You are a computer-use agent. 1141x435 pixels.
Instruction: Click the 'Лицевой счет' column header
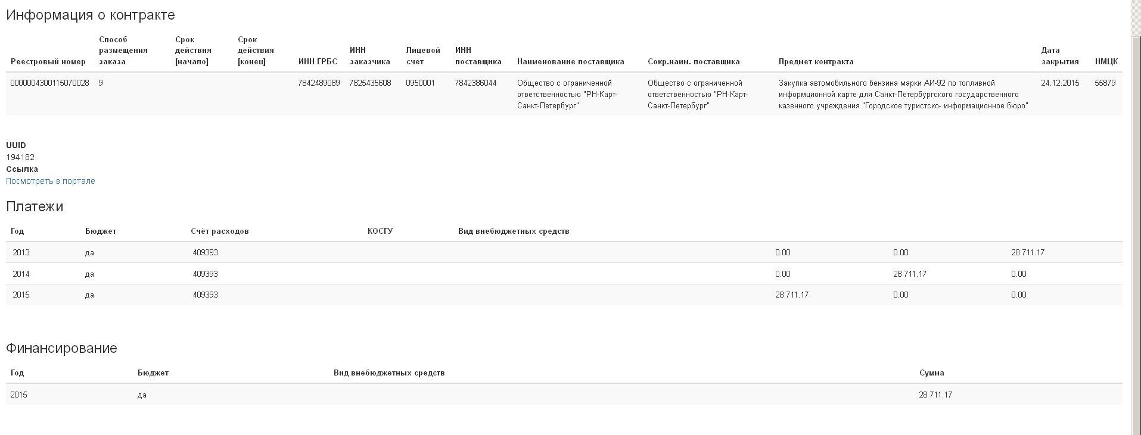(x=423, y=56)
